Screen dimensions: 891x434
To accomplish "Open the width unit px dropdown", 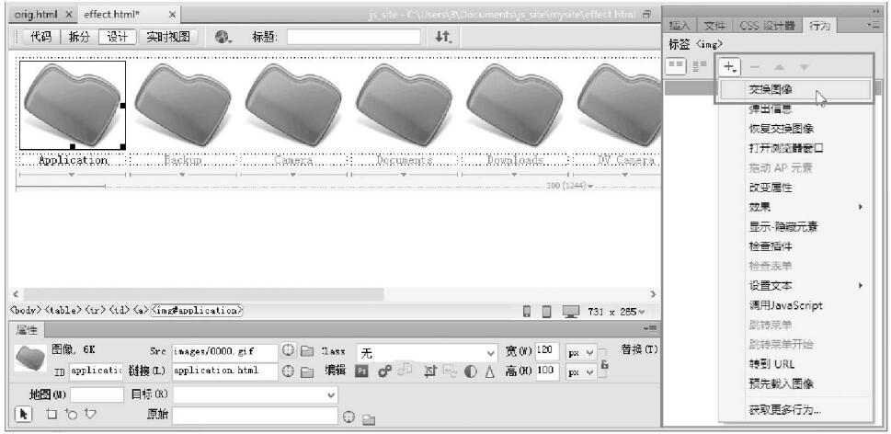I will [582, 352].
